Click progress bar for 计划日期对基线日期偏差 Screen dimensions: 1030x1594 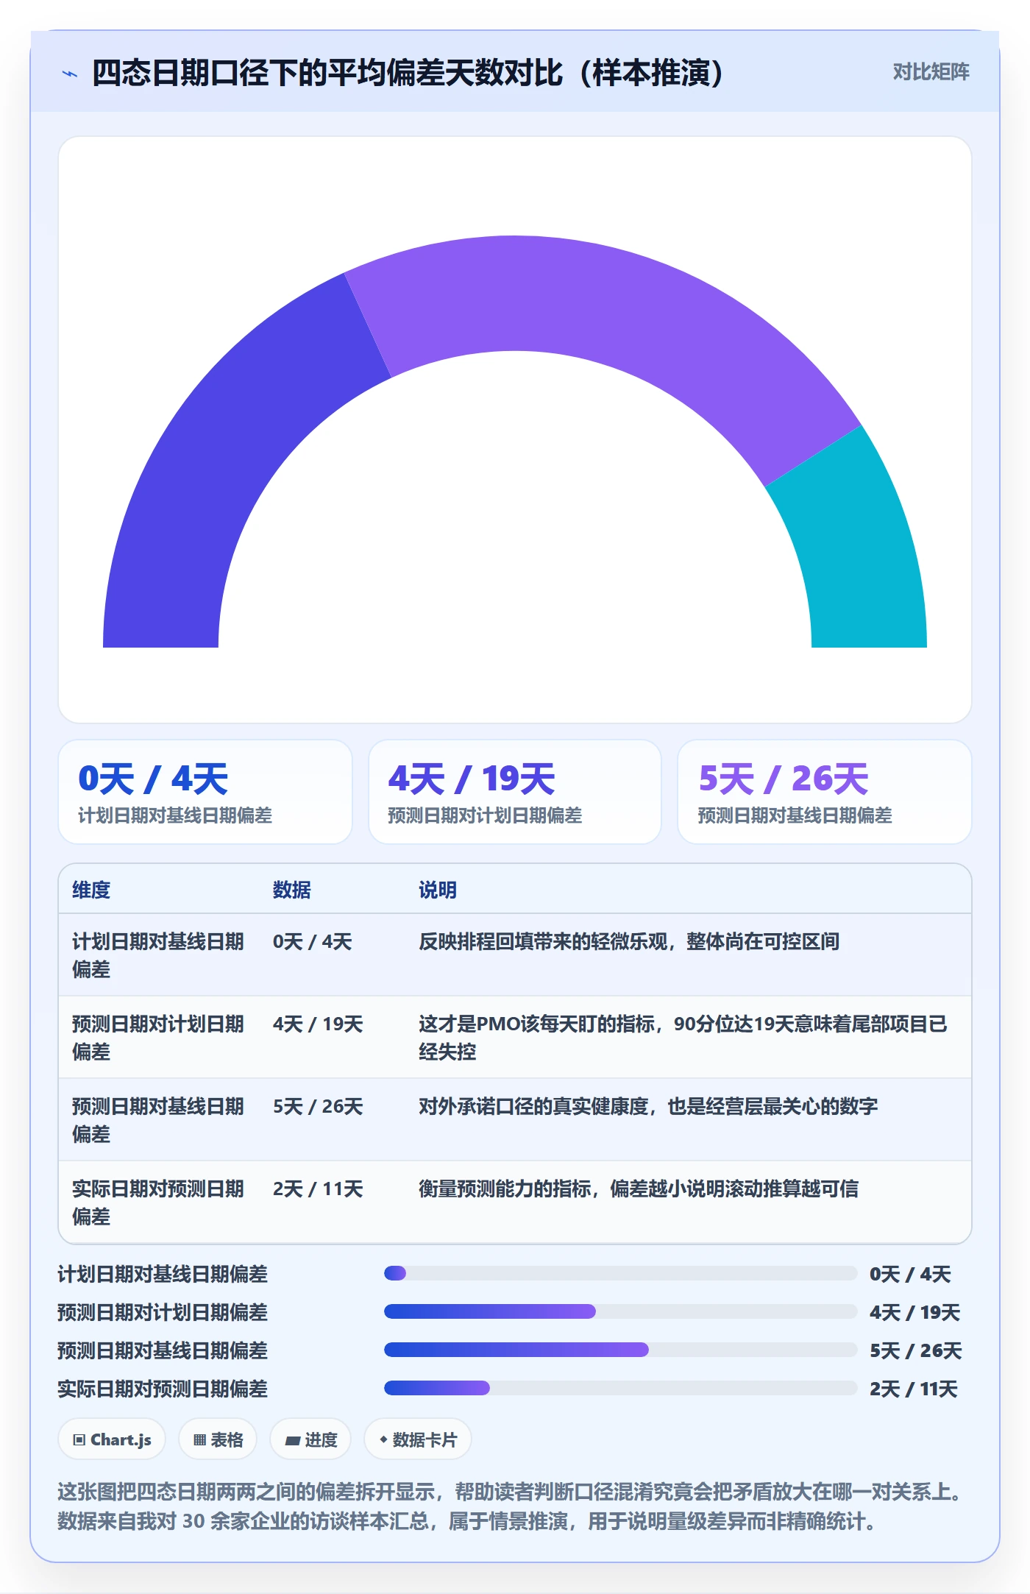click(620, 1273)
